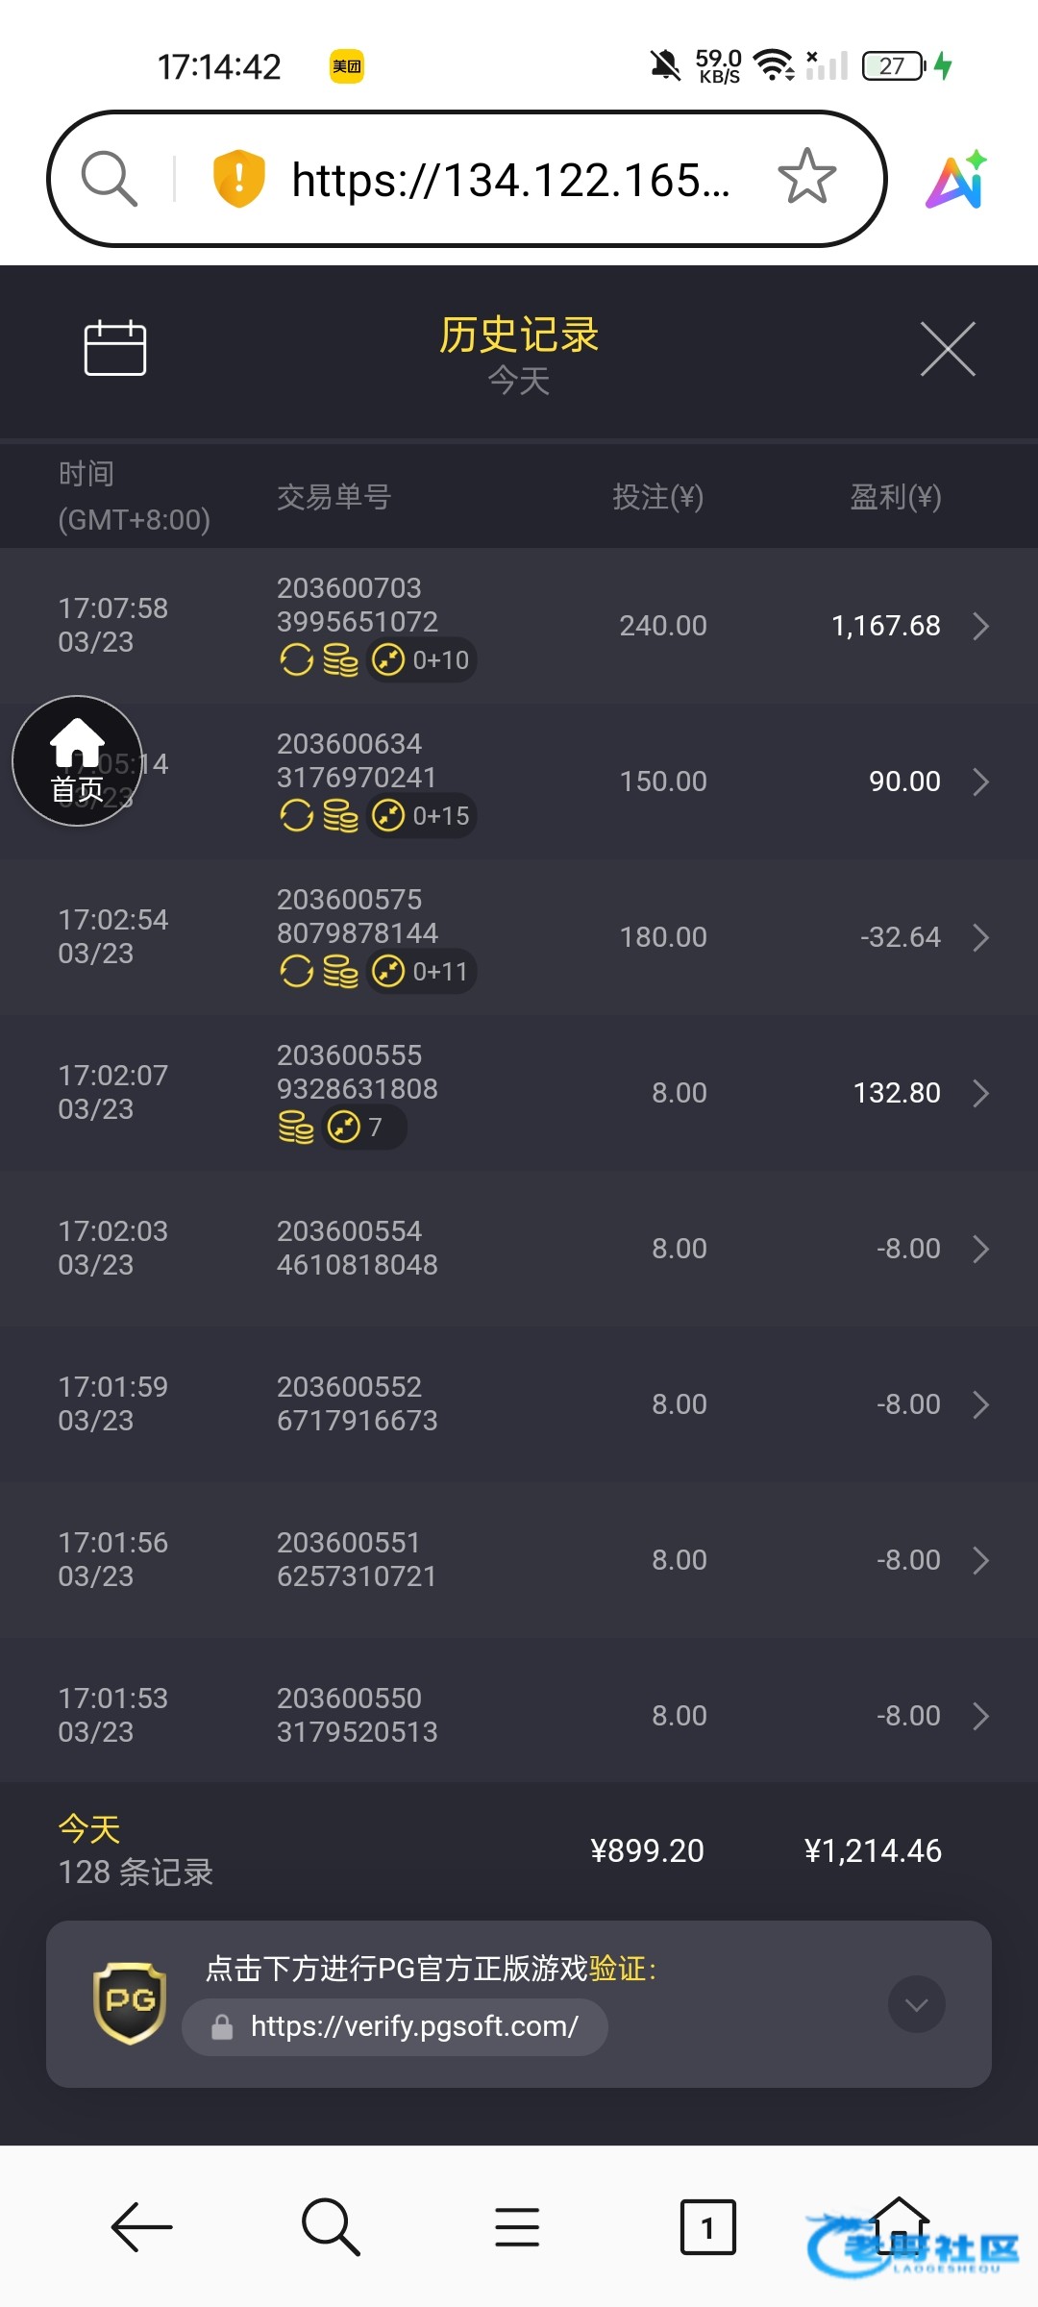Image resolution: width=1038 pixels, height=2307 pixels.
Task: Select transaction 203600634 3176970241 row
Action: click(519, 781)
